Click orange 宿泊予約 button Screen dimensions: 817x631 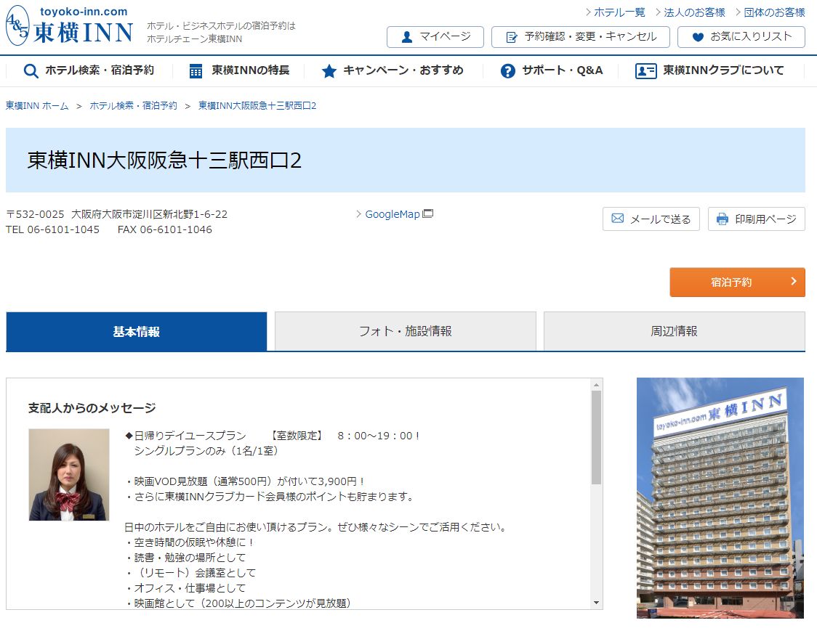[737, 282]
